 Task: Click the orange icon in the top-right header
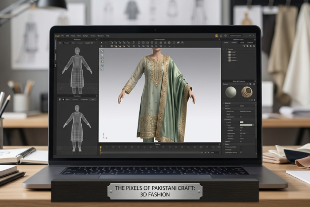pos(216,36)
